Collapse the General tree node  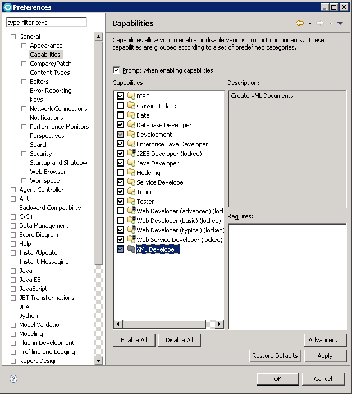point(13,37)
